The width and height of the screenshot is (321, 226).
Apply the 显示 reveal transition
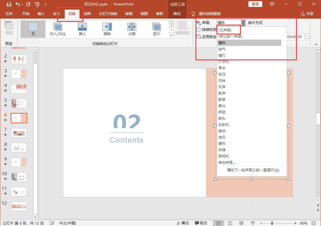click(x=156, y=29)
